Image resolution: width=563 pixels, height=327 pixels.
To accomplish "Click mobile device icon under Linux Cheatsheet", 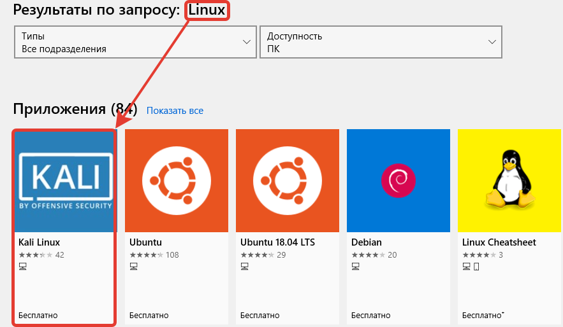I will [x=476, y=267].
